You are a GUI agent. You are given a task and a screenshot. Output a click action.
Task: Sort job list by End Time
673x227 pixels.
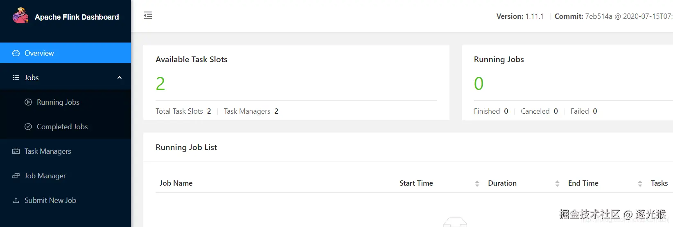[640, 184]
